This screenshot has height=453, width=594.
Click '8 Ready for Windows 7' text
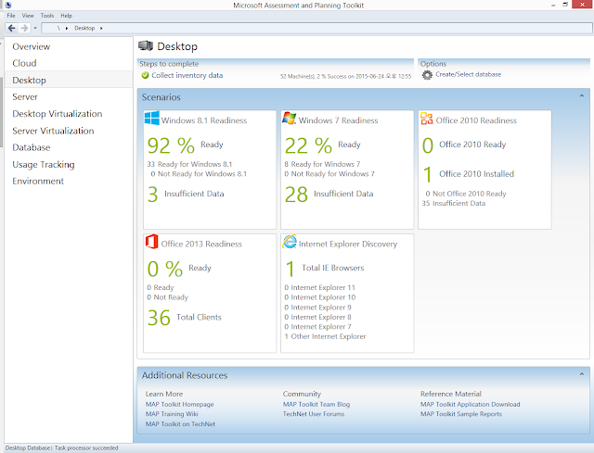pyautogui.click(x=322, y=164)
